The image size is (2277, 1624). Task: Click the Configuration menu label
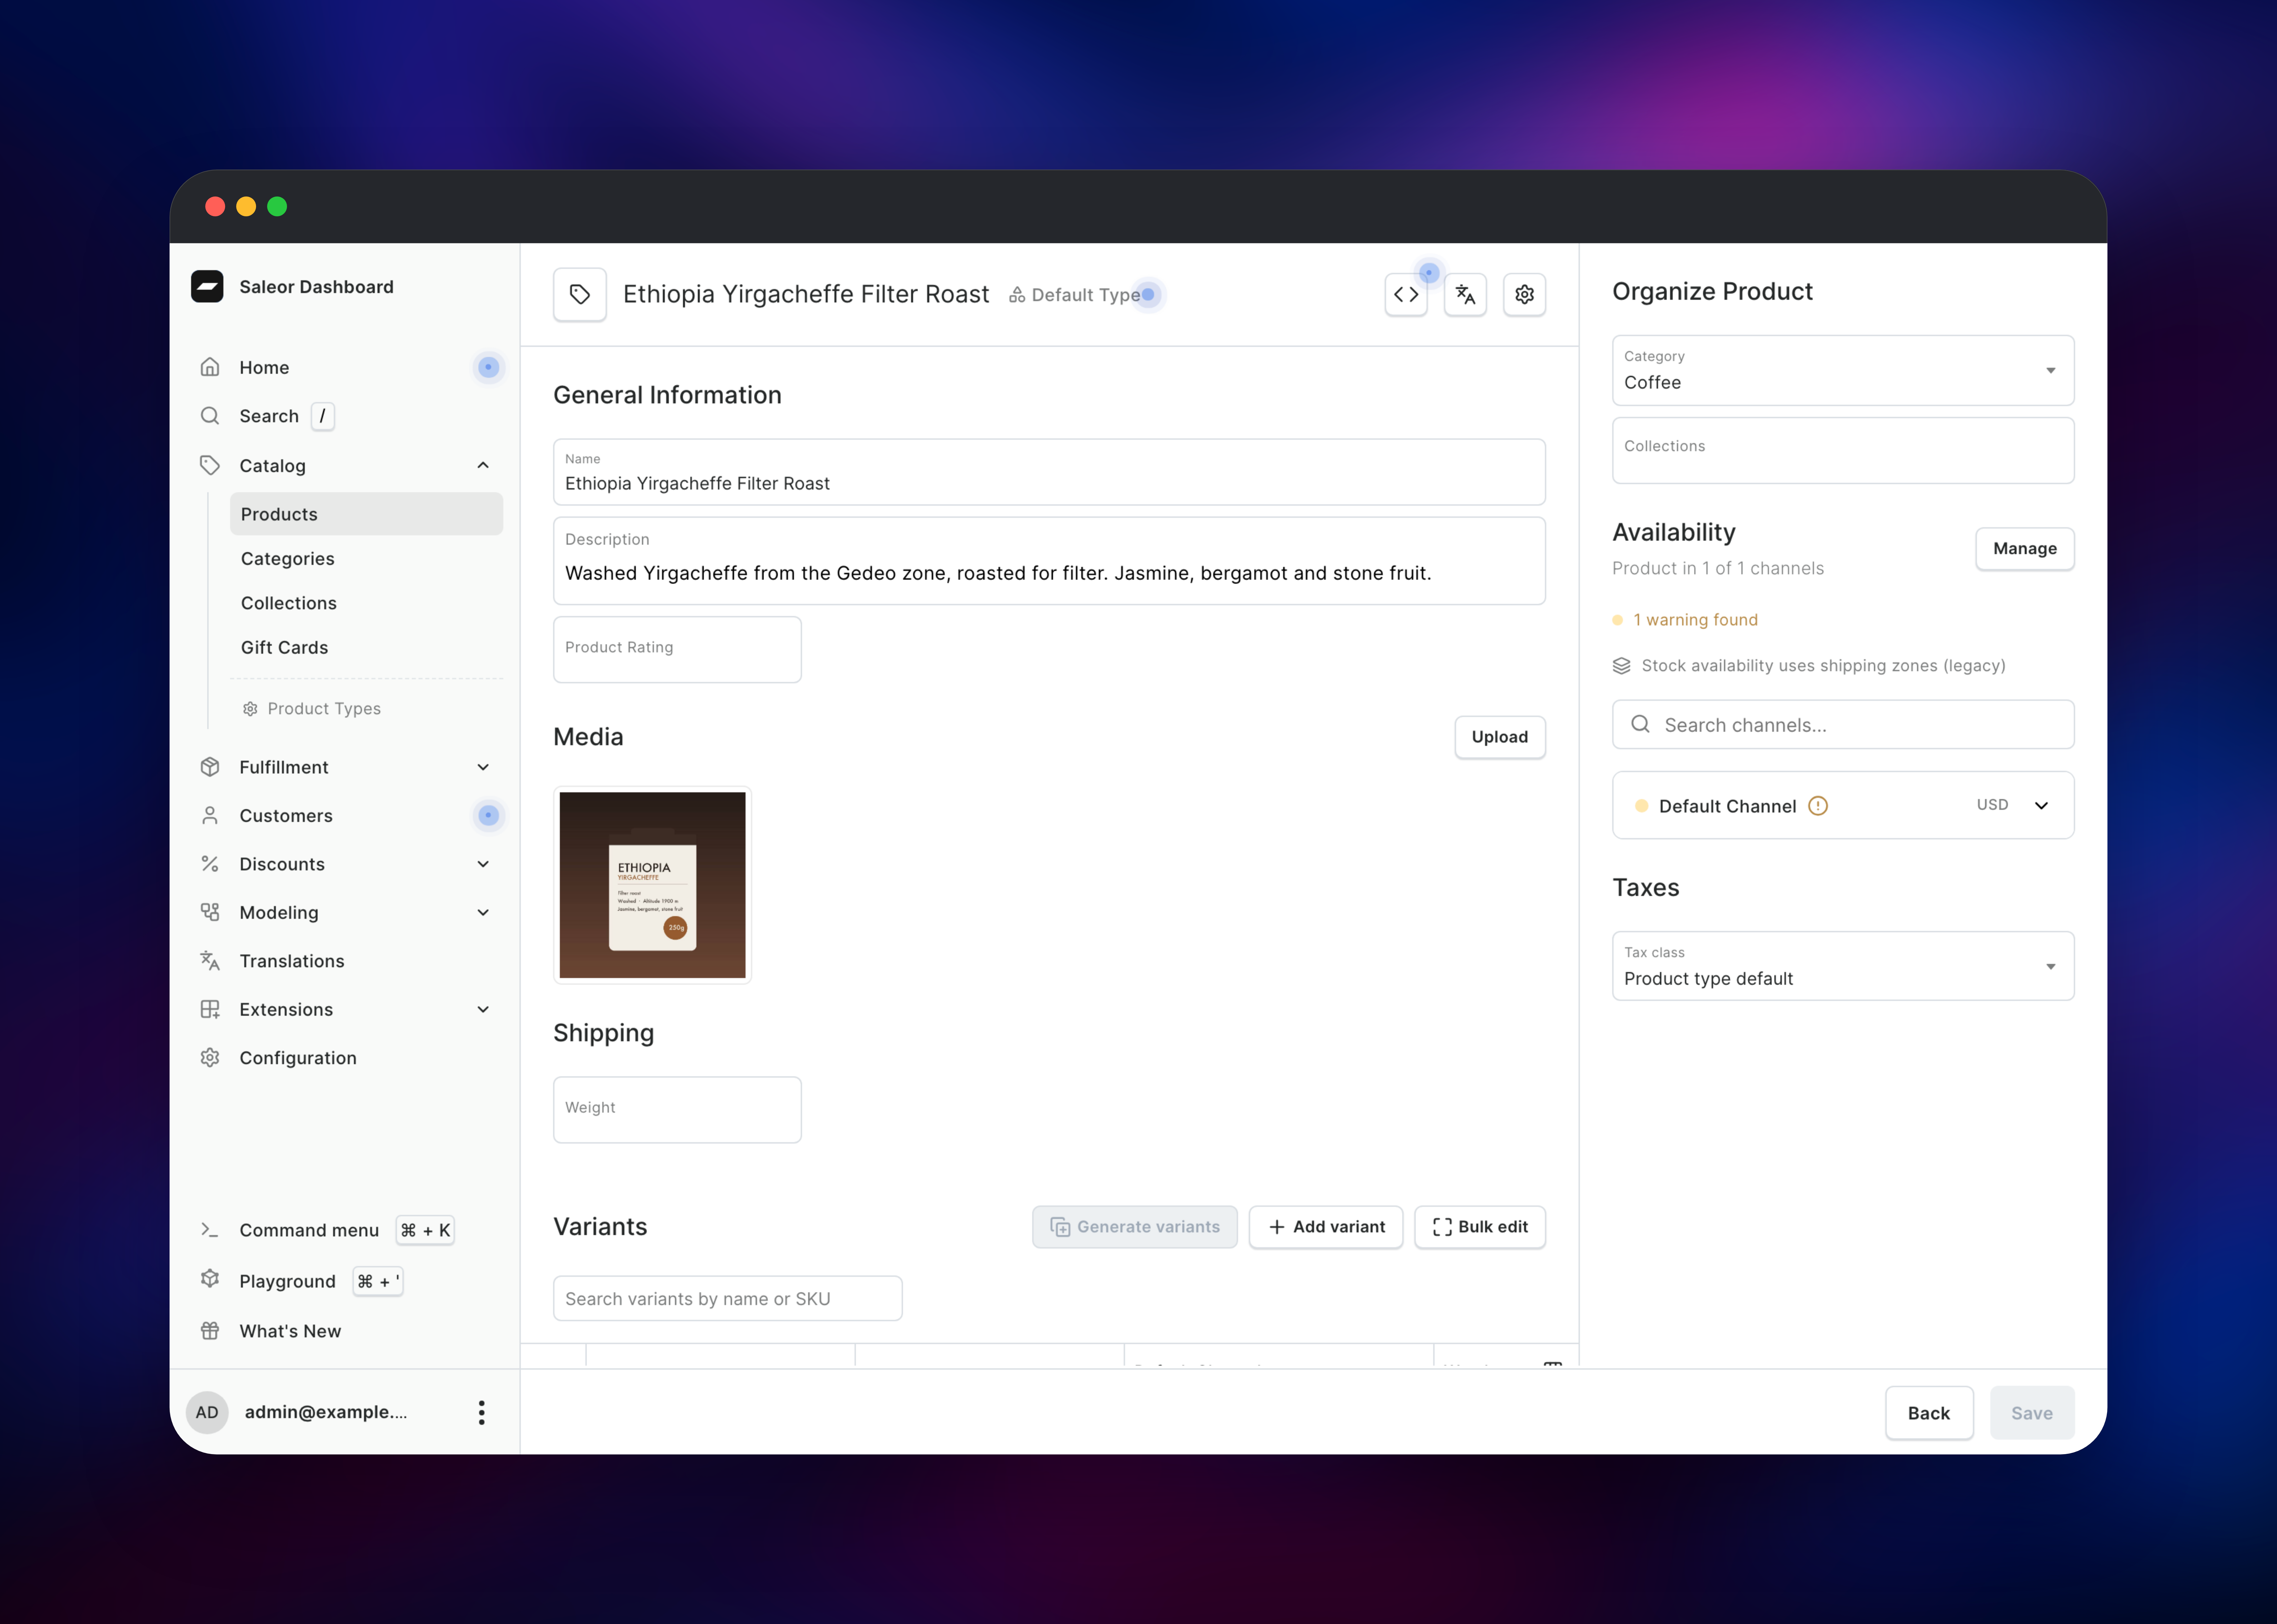click(298, 1058)
